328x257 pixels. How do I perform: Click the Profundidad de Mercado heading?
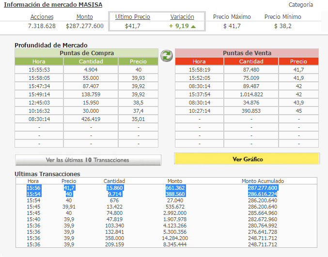(51, 45)
